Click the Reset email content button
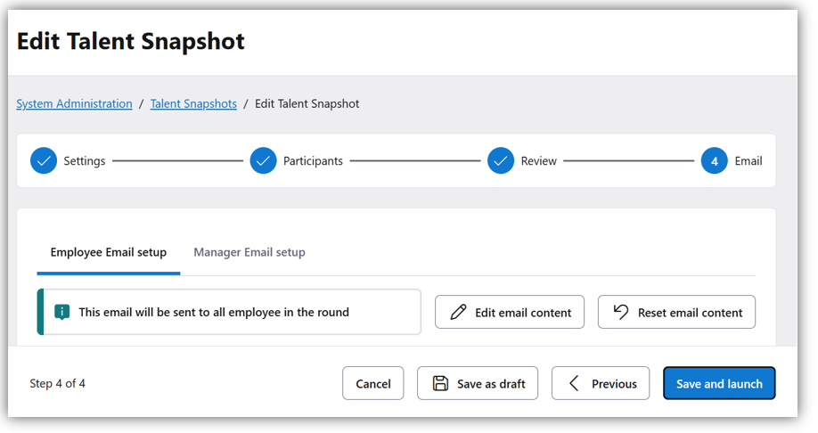Image resolution: width=818 pixels, height=433 pixels. pyautogui.click(x=676, y=313)
